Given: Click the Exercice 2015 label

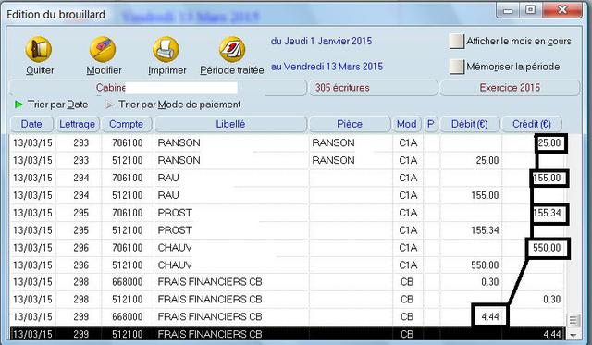Looking at the screenshot, I should (x=510, y=88).
